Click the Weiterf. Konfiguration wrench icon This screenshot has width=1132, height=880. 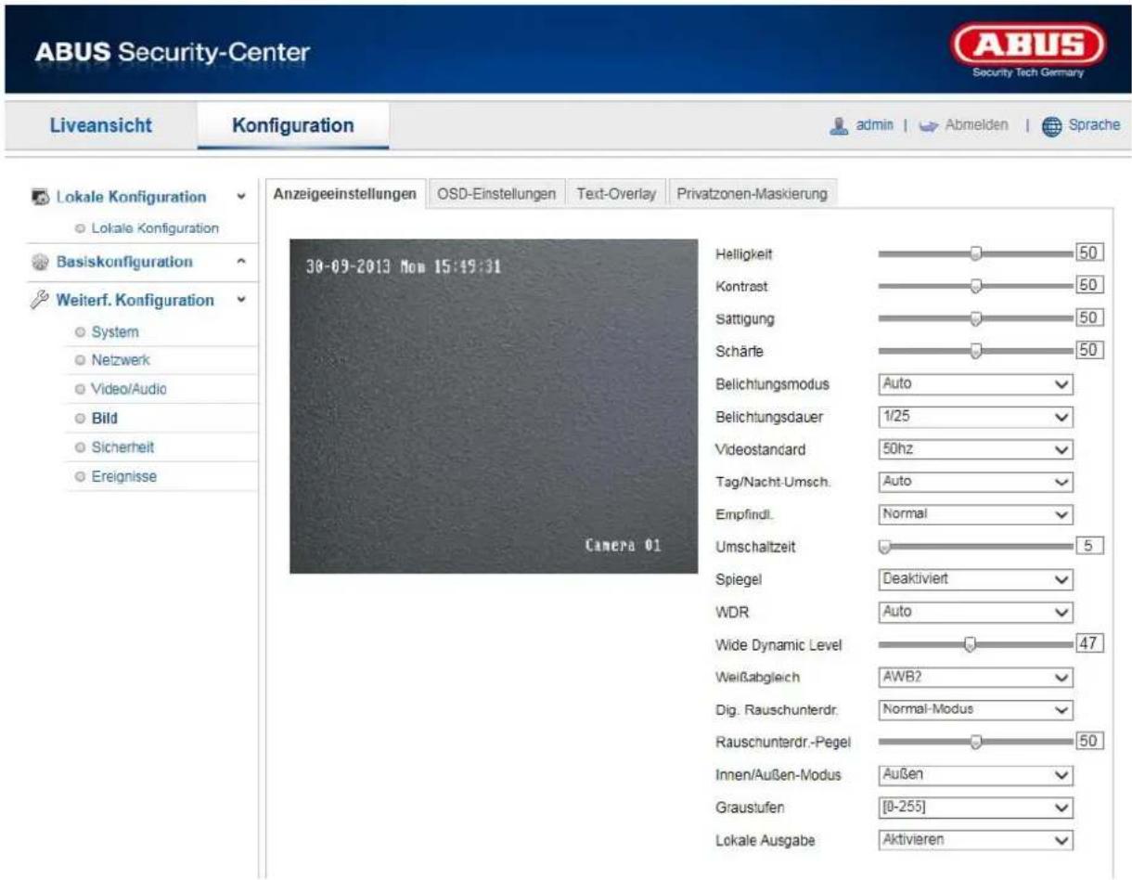(x=41, y=300)
